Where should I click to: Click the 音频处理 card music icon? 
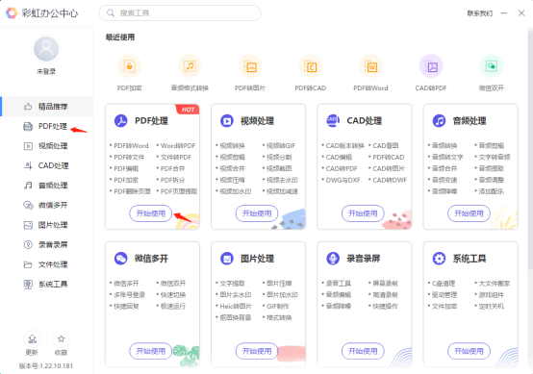[439, 120]
